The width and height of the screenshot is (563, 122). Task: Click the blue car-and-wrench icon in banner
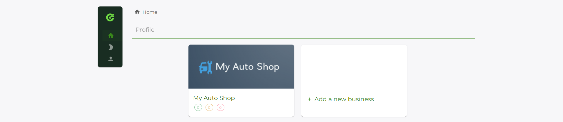tap(206, 67)
